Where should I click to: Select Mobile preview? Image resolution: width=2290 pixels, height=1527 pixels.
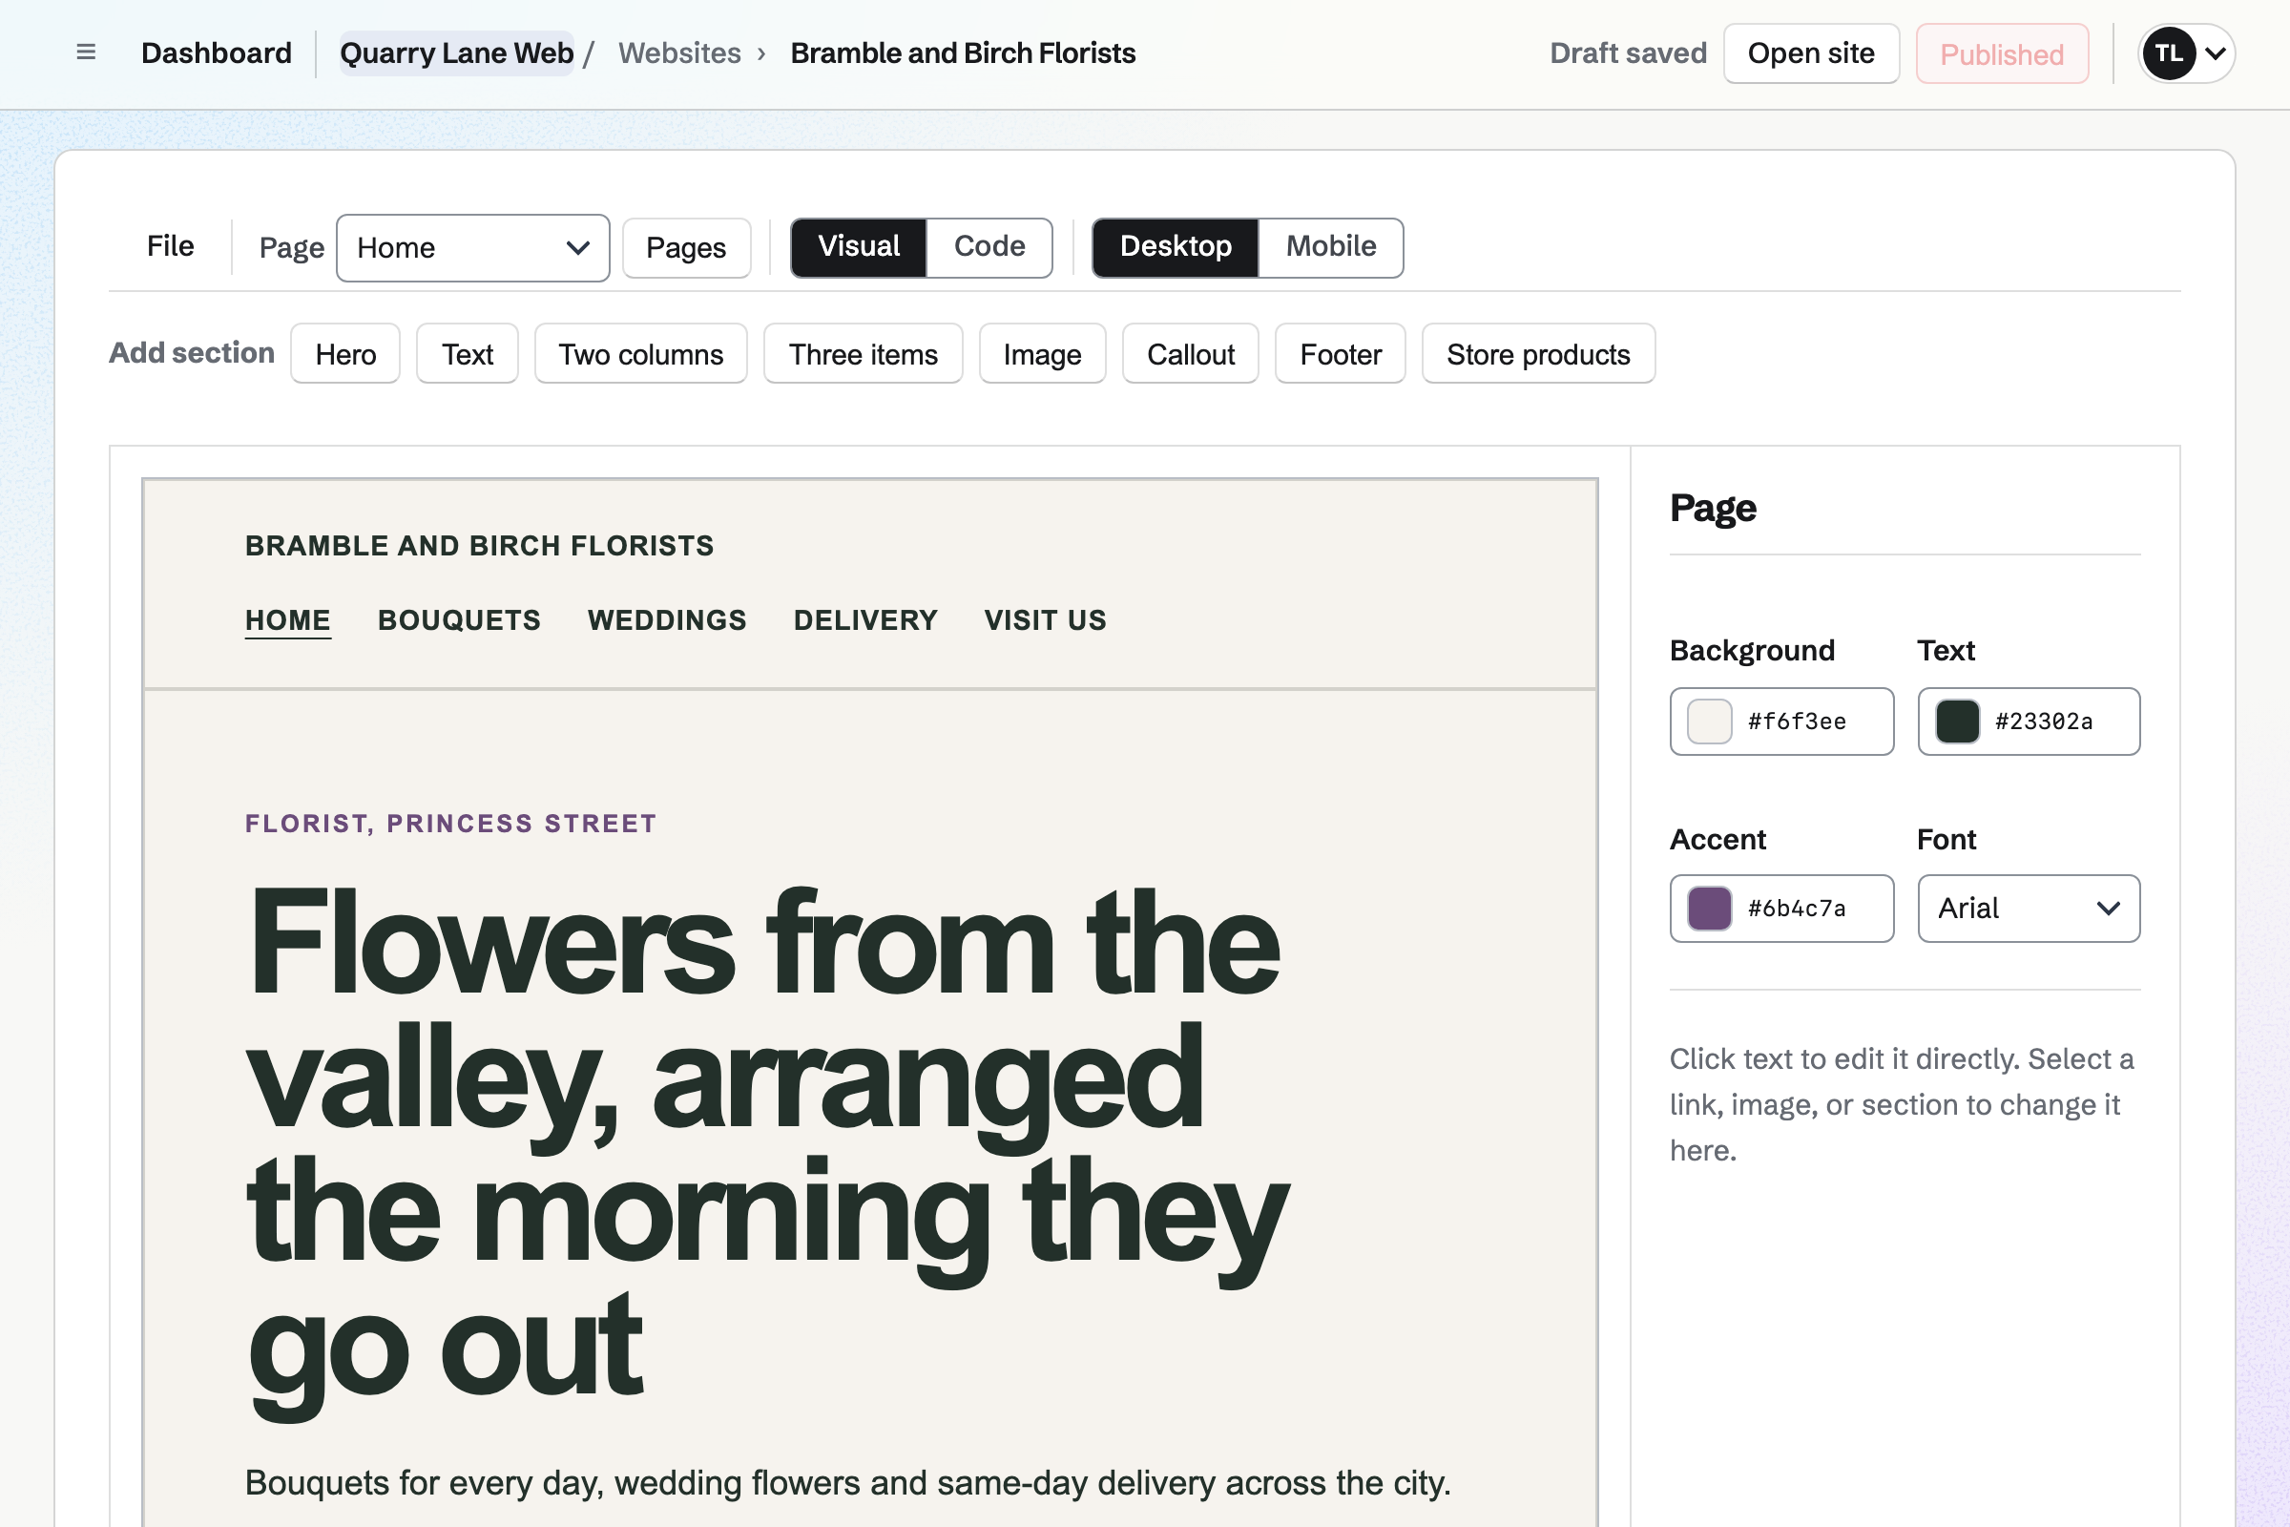click(1331, 247)
